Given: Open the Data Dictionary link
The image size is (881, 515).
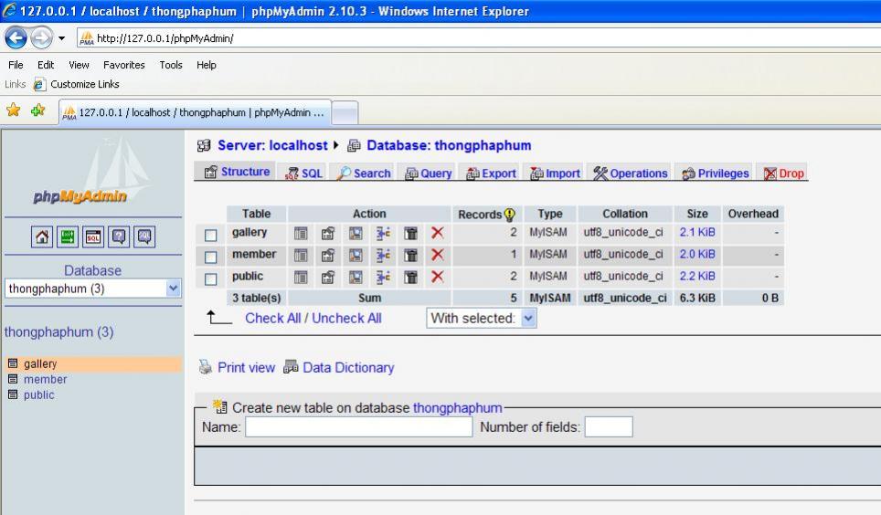Looking at the screenshot, I should pos(348,368).
